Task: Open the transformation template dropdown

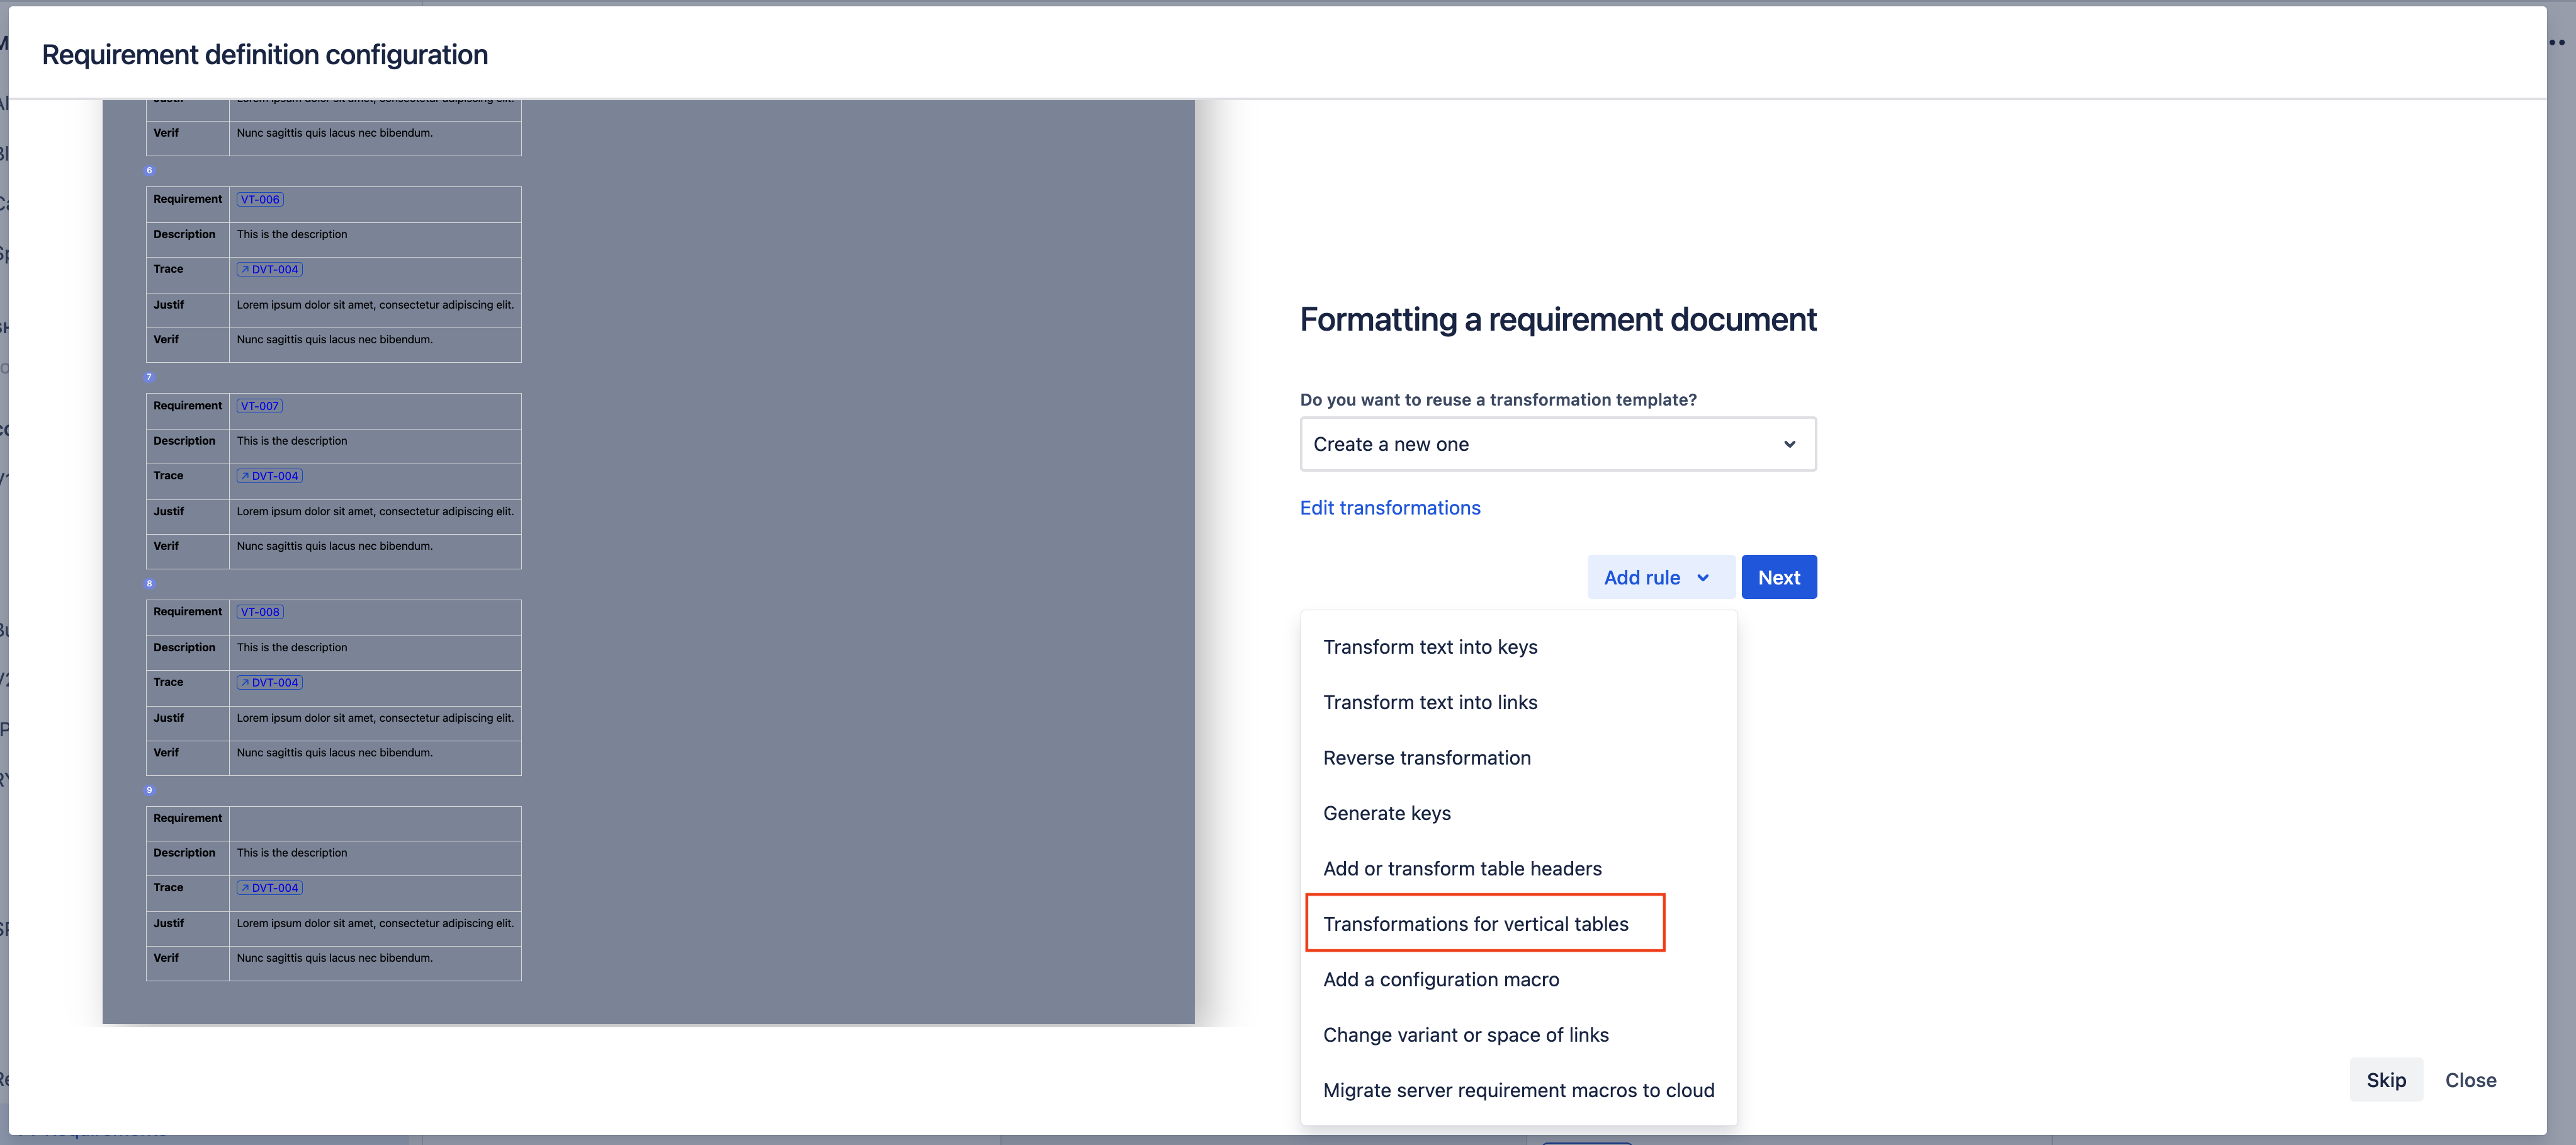Action: pos(1557,443)
